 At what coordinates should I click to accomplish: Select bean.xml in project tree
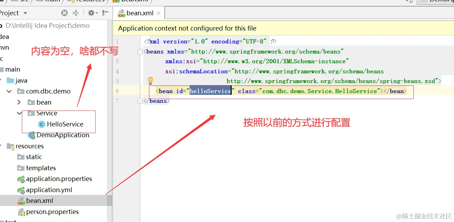click(40, 201)
